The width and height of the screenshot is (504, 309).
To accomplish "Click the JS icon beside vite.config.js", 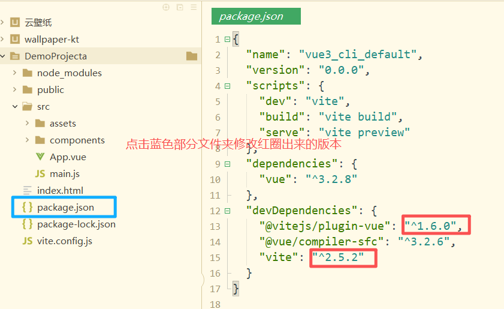I will [28, 241].
